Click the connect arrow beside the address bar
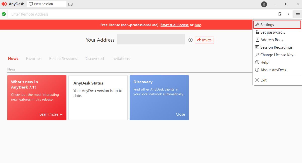Screen dimensions: 302x163 pos(288,14)
